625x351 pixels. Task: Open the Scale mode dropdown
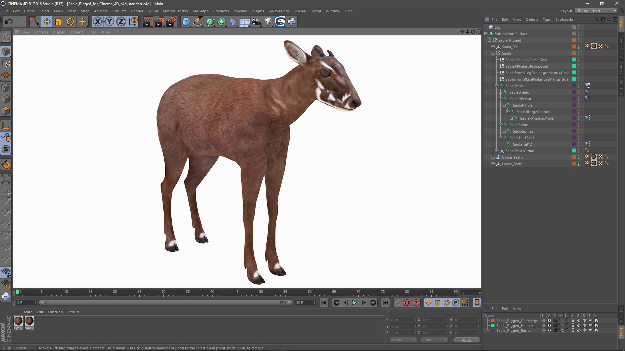[434, 340]
